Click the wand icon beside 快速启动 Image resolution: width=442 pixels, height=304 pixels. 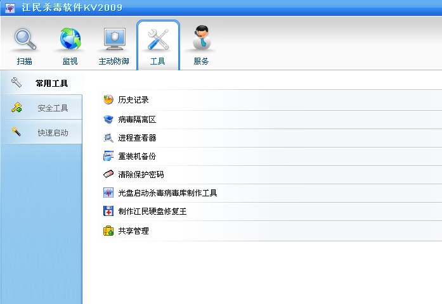click(16, 132)
